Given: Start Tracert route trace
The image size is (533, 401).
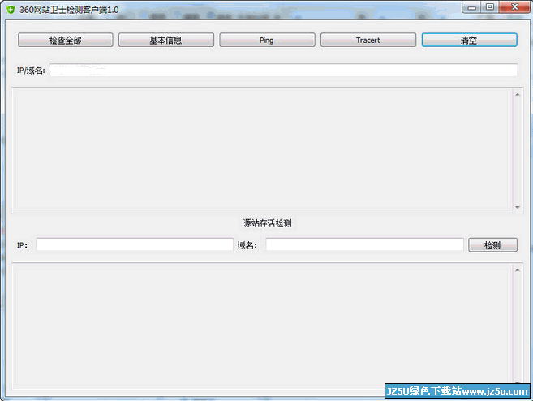Looking at the screenshot, I should pyautogui.click(x=368, y=40).
